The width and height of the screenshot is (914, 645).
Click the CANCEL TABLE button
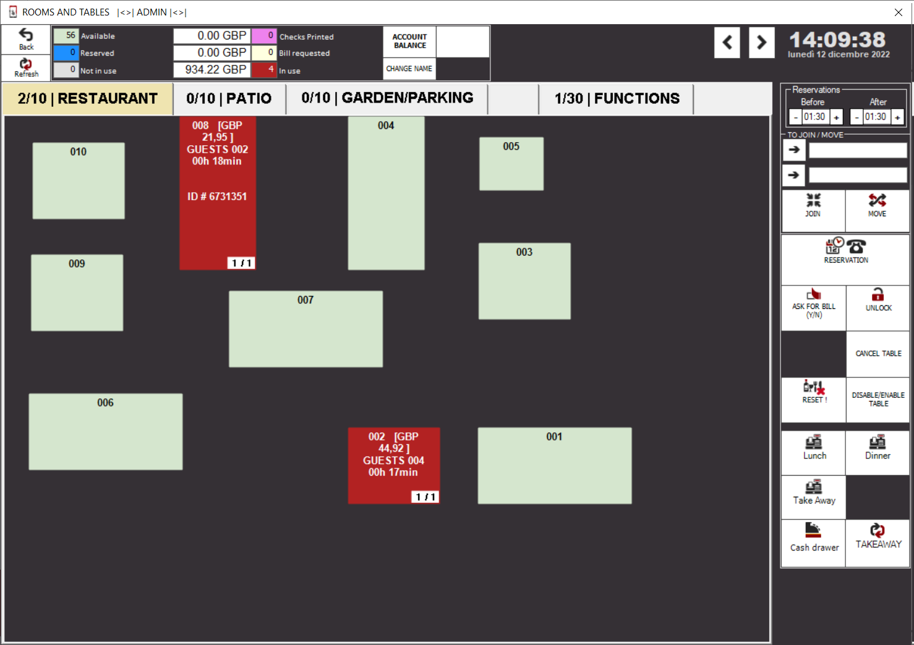878,353
